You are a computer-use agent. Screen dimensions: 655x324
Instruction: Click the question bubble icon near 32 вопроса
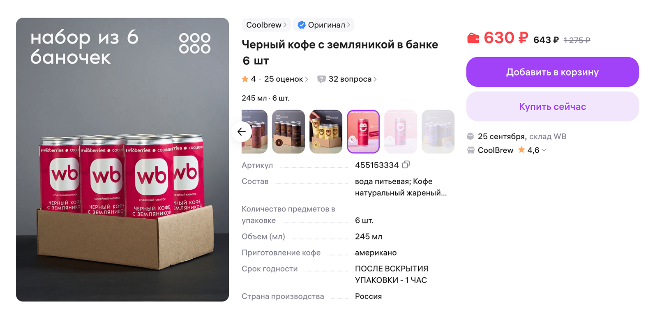click(321, 79)
